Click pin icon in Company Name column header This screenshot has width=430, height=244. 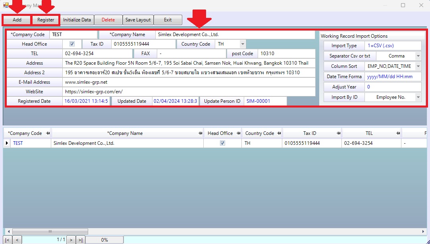200,133
